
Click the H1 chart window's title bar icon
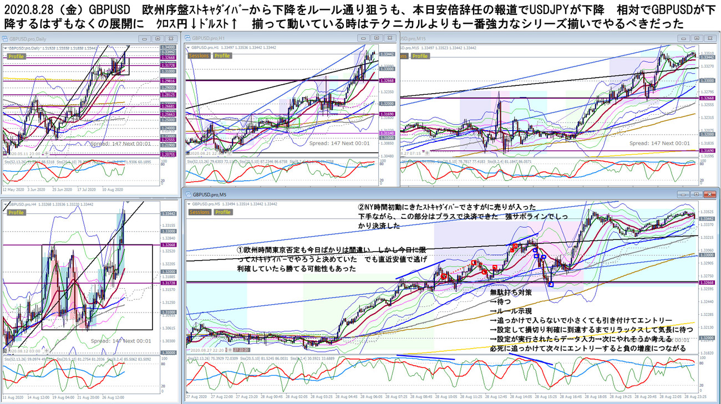coord(187,39)
